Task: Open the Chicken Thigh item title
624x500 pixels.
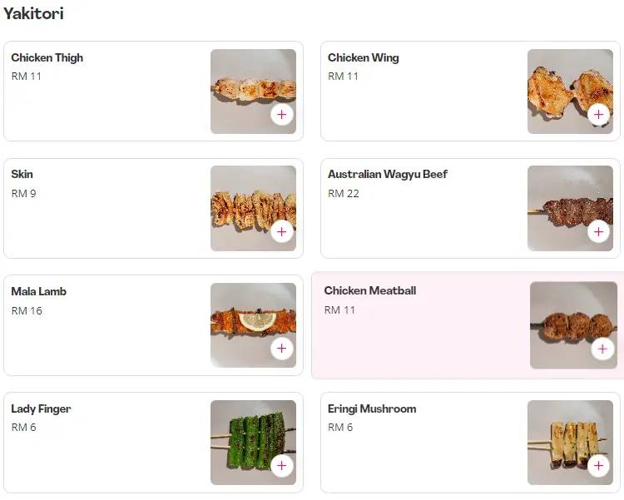Action: tap(47, 58)
